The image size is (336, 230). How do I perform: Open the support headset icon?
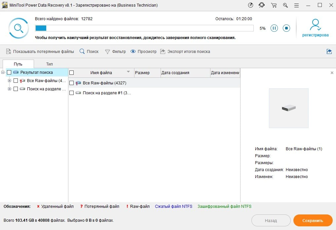262,5
